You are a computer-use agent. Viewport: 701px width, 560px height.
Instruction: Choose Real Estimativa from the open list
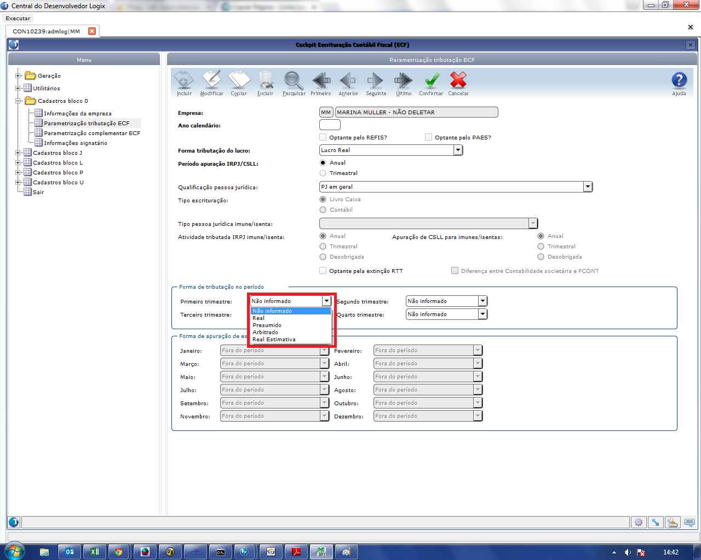pyautogui.click(x=291, y=339)
